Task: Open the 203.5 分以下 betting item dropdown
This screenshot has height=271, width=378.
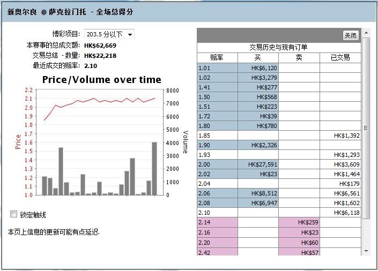Action: (109, 34)
